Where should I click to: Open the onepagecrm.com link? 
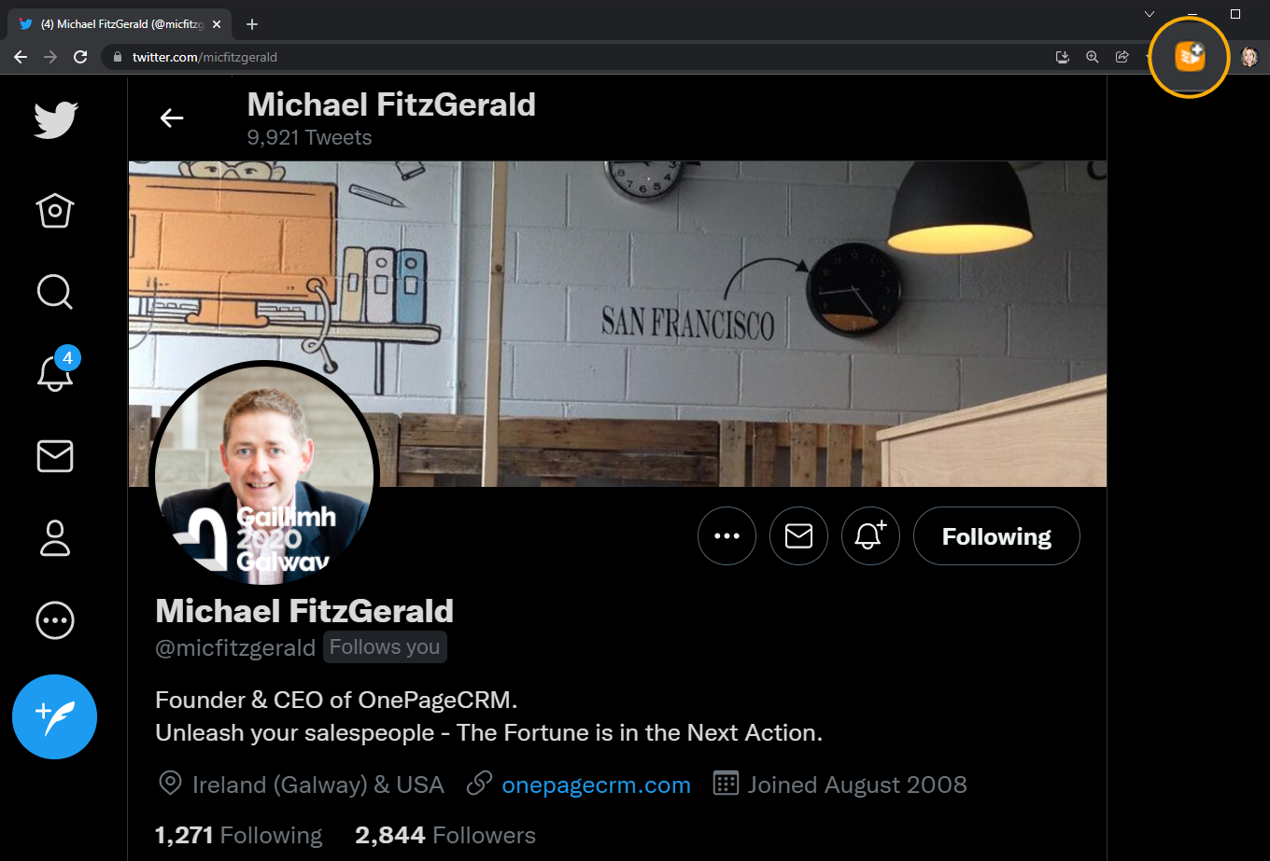(596, 785)
